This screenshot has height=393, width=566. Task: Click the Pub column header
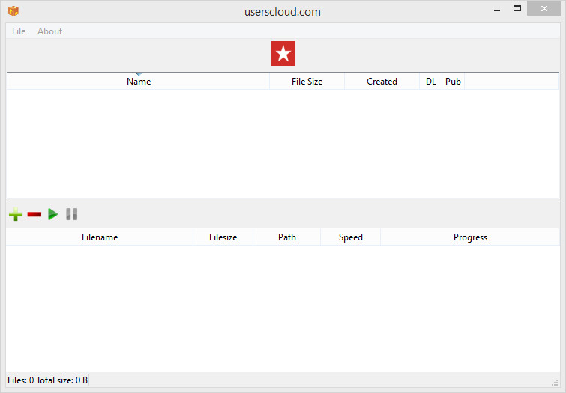(x=453, y=81)
